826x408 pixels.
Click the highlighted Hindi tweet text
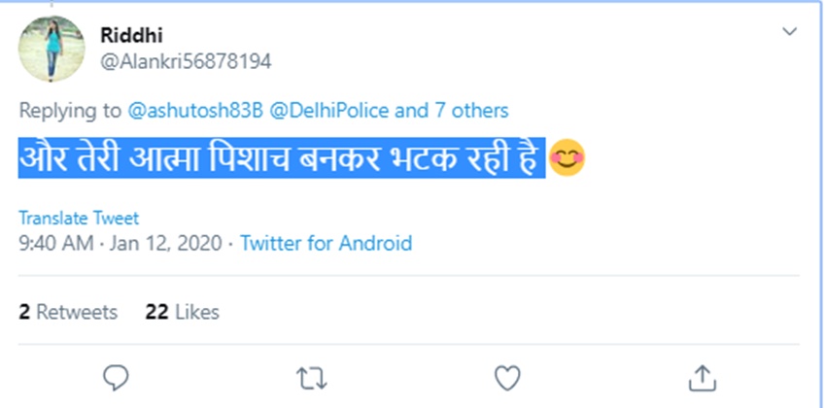click(x=280, y=158)
